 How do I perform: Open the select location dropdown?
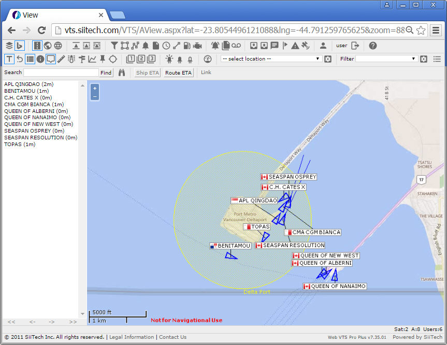[x=271, y=59]
